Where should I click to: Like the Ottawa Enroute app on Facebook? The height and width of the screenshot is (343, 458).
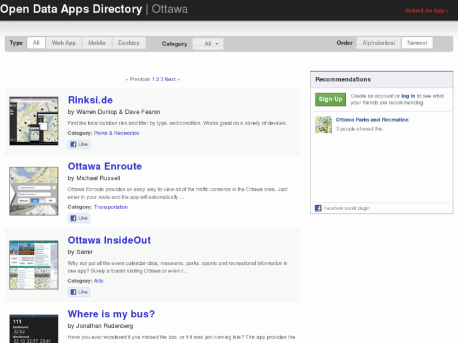click(79, 218)
